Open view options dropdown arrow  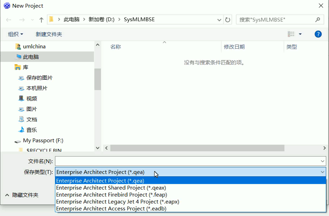coord(300,34)
